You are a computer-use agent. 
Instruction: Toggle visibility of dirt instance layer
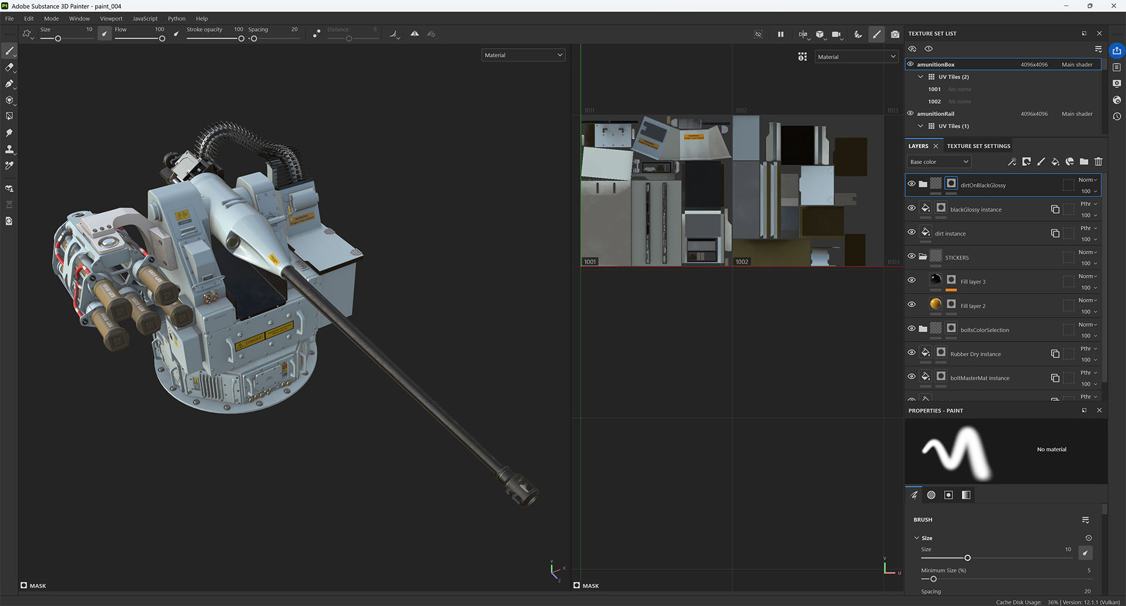click(911, 232)
